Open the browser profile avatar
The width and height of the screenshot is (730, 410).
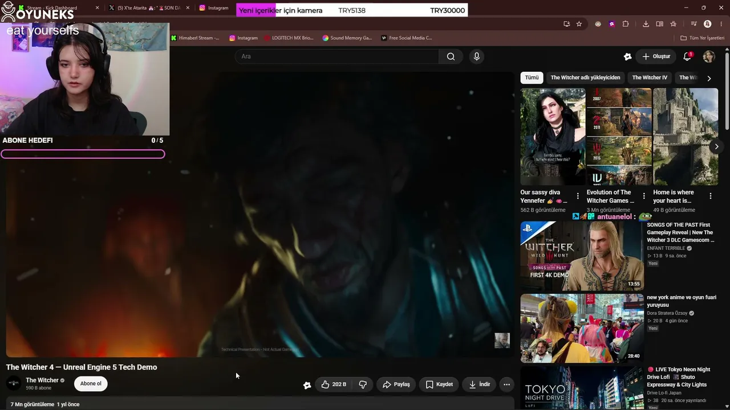[x=707, y=24]
